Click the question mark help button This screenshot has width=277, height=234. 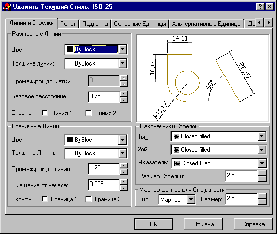(x=260, y=7)
